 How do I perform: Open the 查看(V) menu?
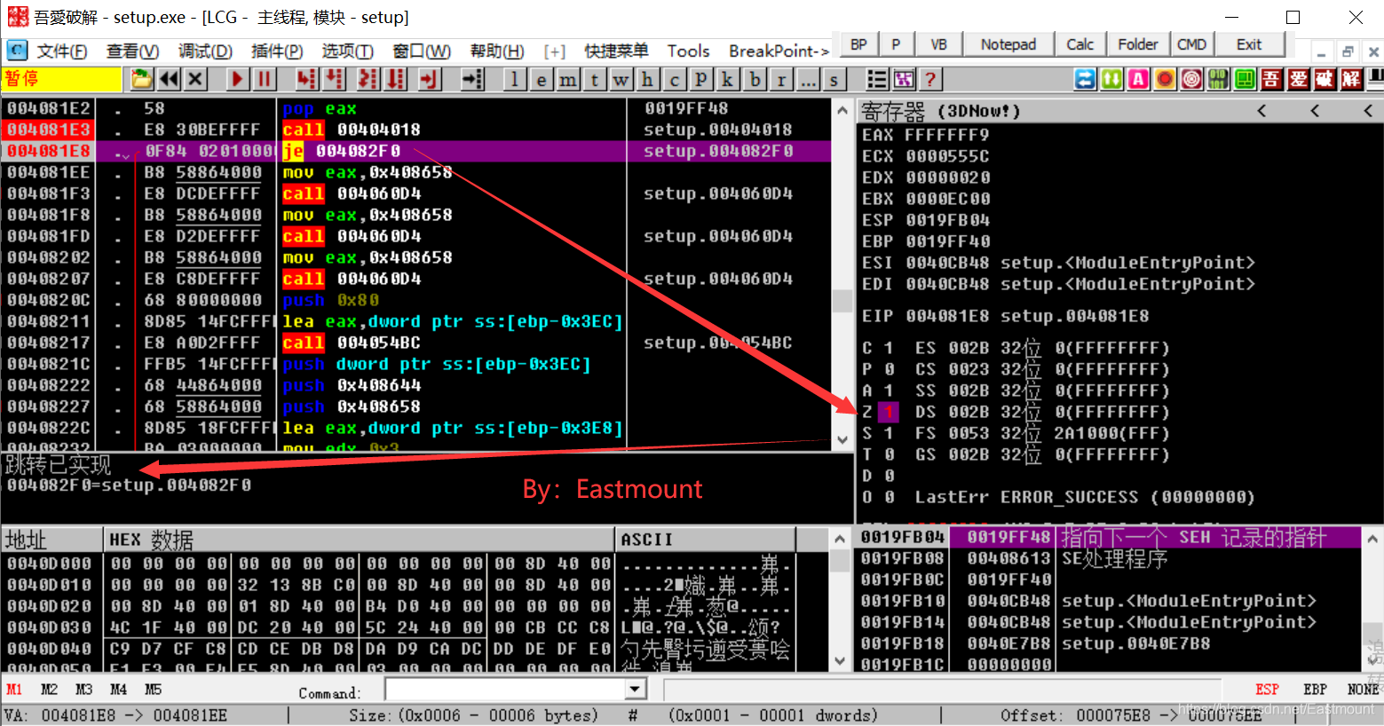pyautogui.click(x=133, y=51)
